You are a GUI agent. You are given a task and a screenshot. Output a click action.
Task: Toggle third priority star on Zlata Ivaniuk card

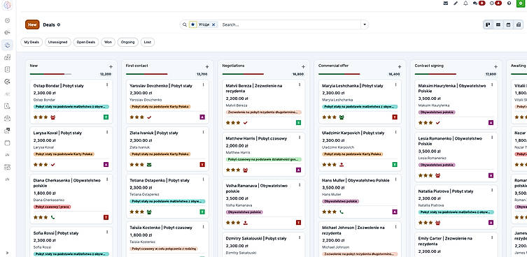pos(142,165)
